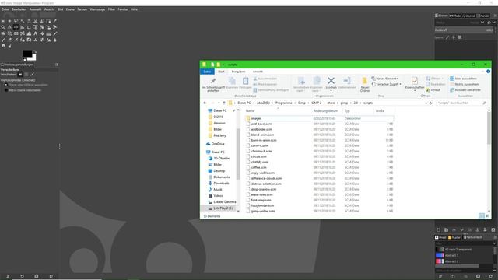Switch to the Pfade tab
Viewport: 498px width, 280px height.
coord(455,16)
